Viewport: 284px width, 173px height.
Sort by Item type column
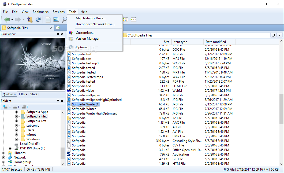[x=188, y=42]
